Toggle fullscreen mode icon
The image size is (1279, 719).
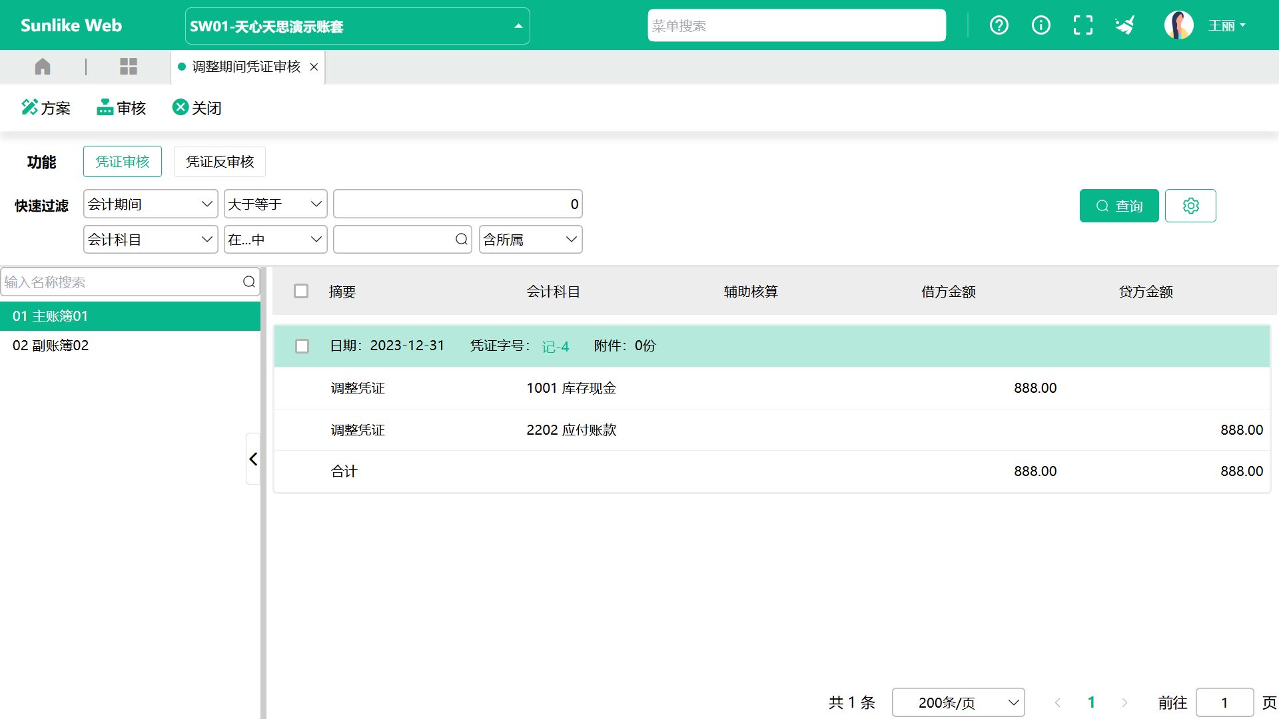pos(1083,25)
